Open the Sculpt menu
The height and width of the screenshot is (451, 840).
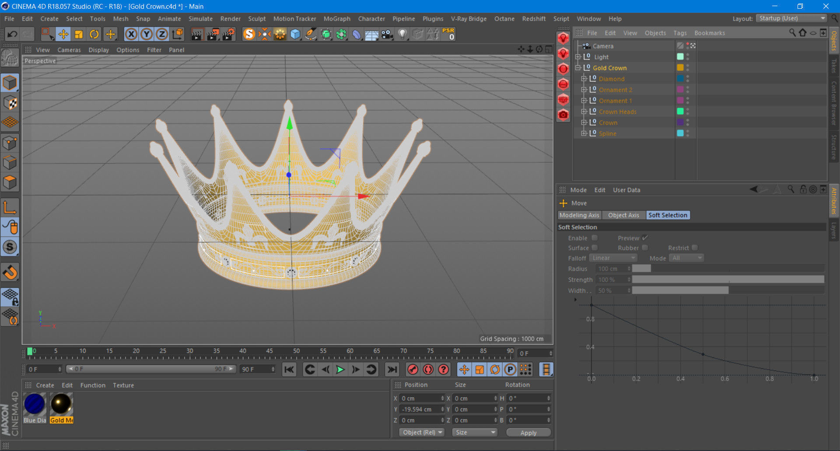point(257,19)
